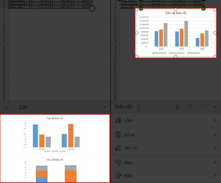Click the Phòng Deluxe legend entry

[160, 53]
